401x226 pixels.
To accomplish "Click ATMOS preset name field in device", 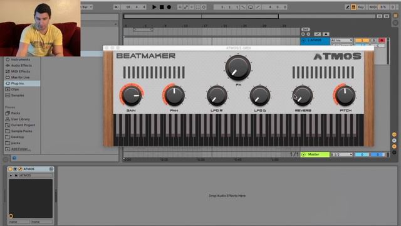I will coord(36,175).
